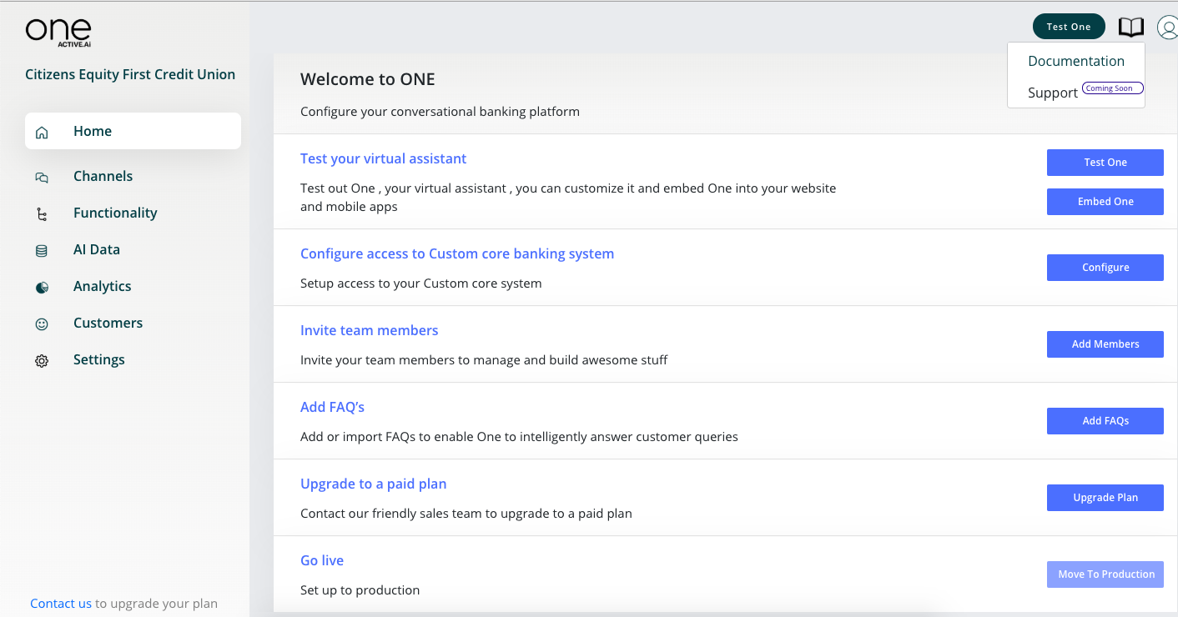Click the Upgrade Plan button

coord(1105,498)
